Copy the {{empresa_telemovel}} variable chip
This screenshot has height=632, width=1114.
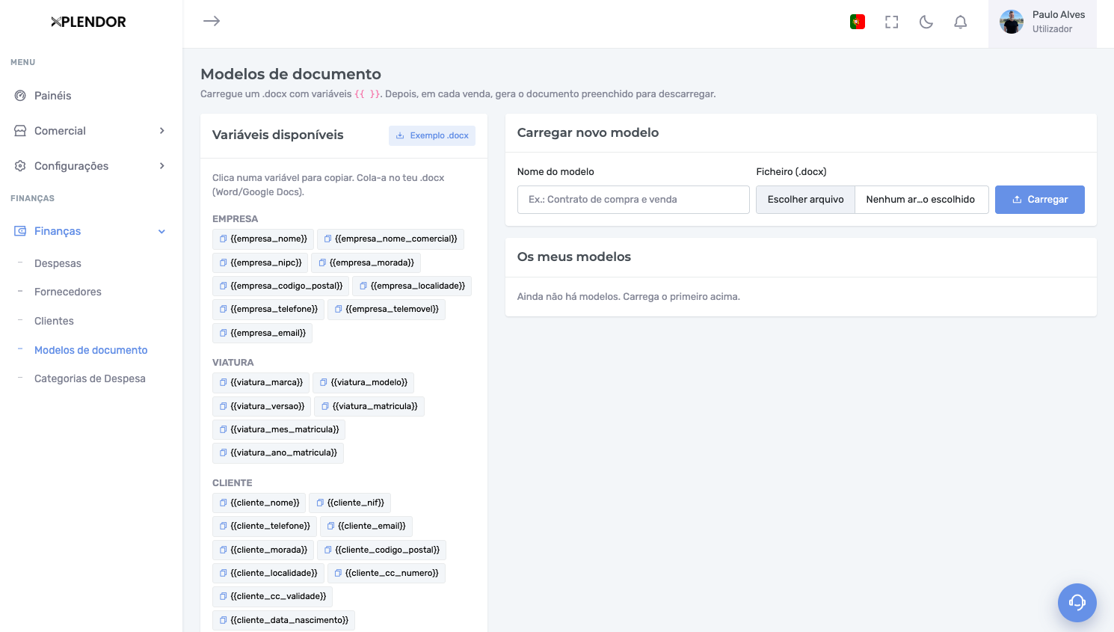pos(387,310)
